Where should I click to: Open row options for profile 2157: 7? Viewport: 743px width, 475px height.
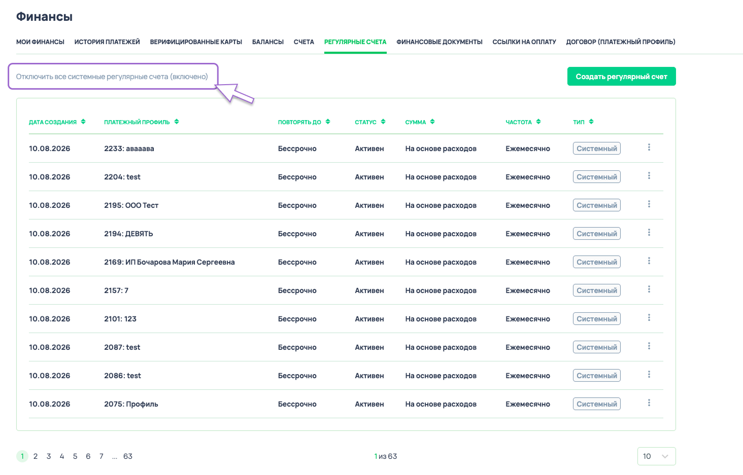click(x=649, y=289)
